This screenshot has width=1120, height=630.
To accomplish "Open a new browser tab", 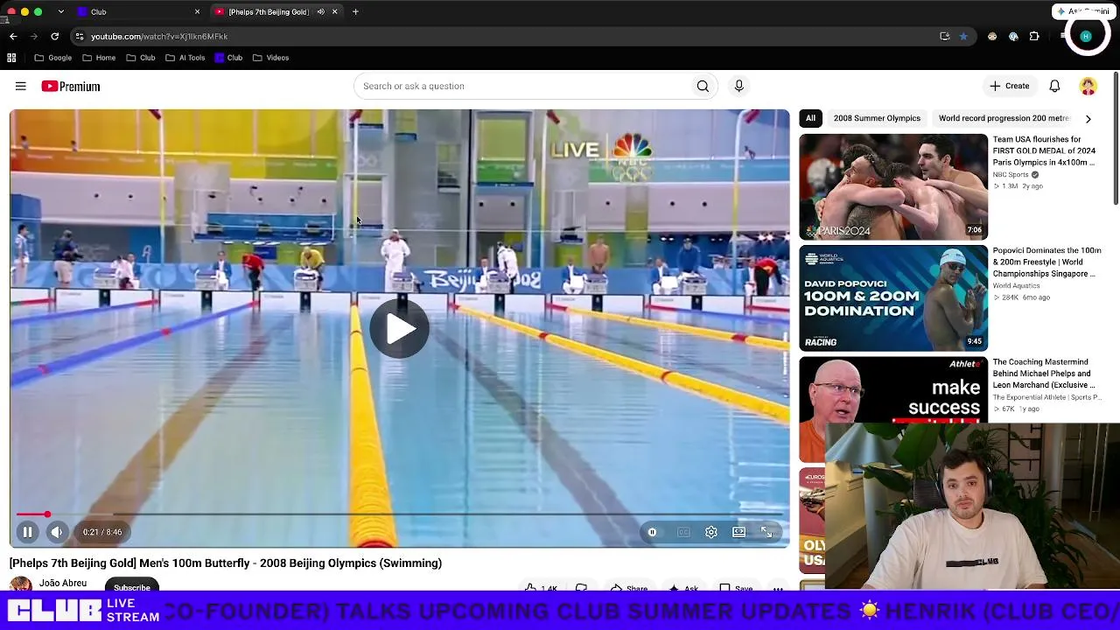I will [x=355, y=11].
